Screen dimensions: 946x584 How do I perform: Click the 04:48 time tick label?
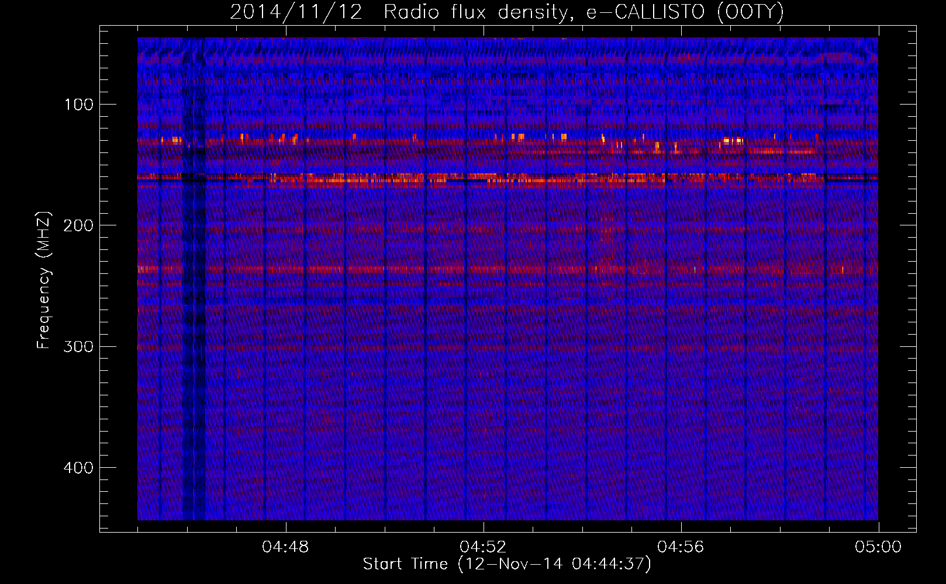tap(285, 547)
